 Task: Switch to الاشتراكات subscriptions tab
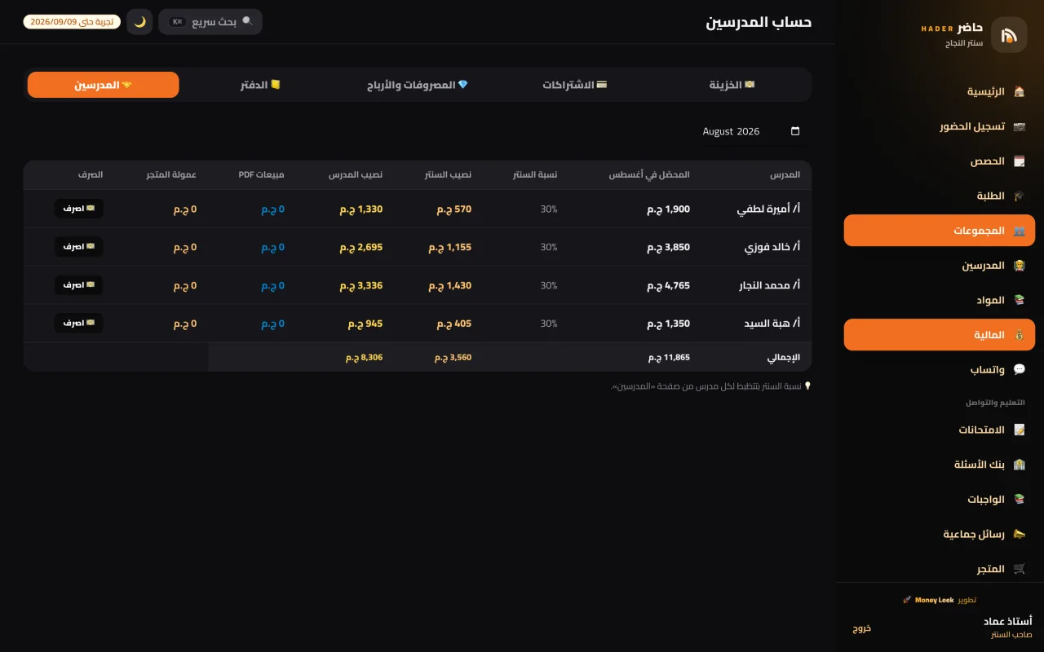pyautogui.click(x=575, y=85)
